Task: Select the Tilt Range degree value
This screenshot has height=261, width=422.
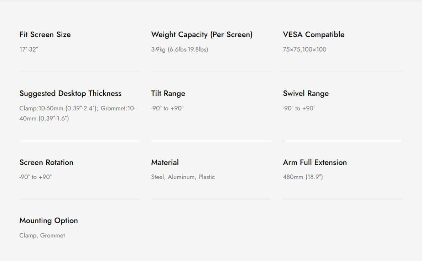Action: click(x=167, y=108)
